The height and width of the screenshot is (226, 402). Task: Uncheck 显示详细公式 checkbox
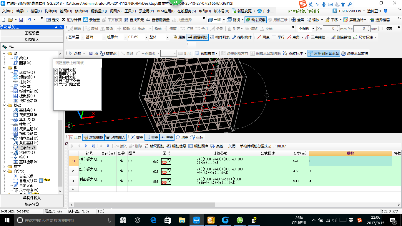point(56,84)
